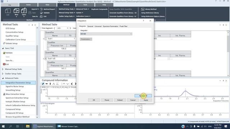Screen dimensions: 230x129
Task: Click previous time segment arrow
Action: pyautogui.click(x=54, y=28)
